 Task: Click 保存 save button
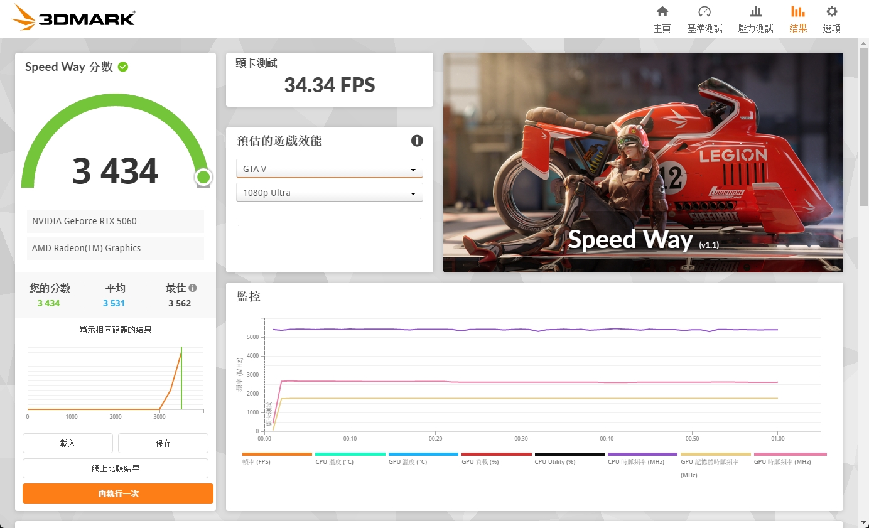[x=163, y=443]
